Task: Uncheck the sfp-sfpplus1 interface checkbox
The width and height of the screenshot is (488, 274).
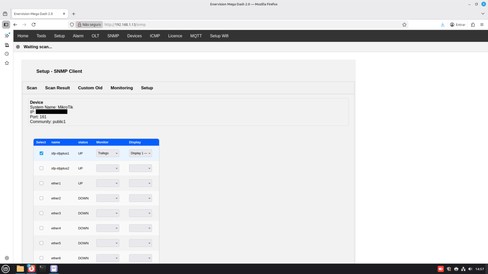Action: [41, 153]
